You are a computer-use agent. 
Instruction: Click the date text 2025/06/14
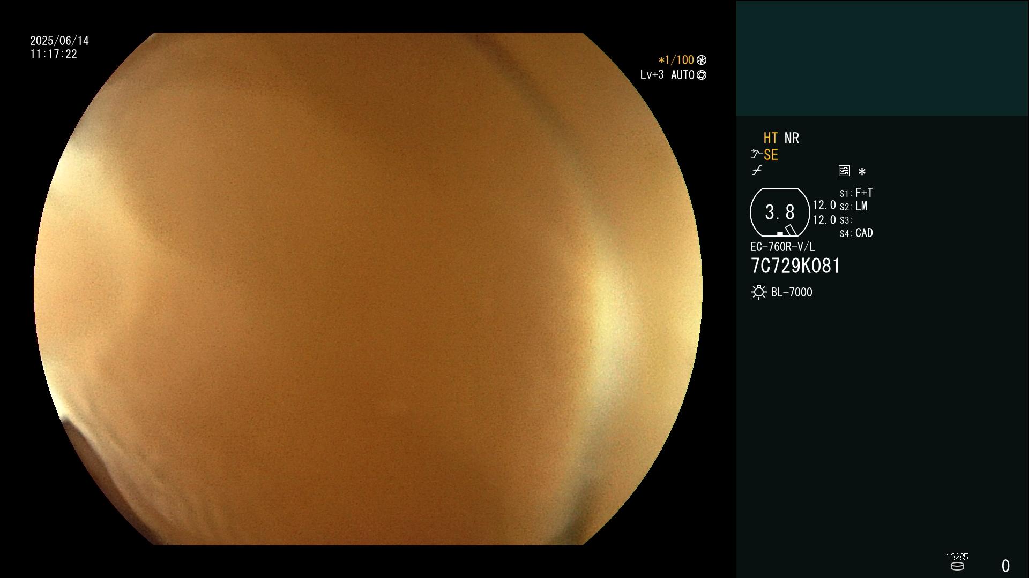tap(59, 41)
